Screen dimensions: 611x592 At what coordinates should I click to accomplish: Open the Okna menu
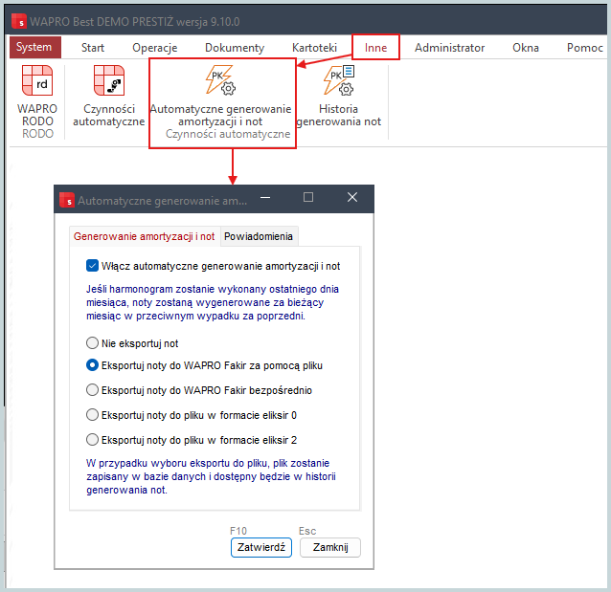[x=525, y=48]
